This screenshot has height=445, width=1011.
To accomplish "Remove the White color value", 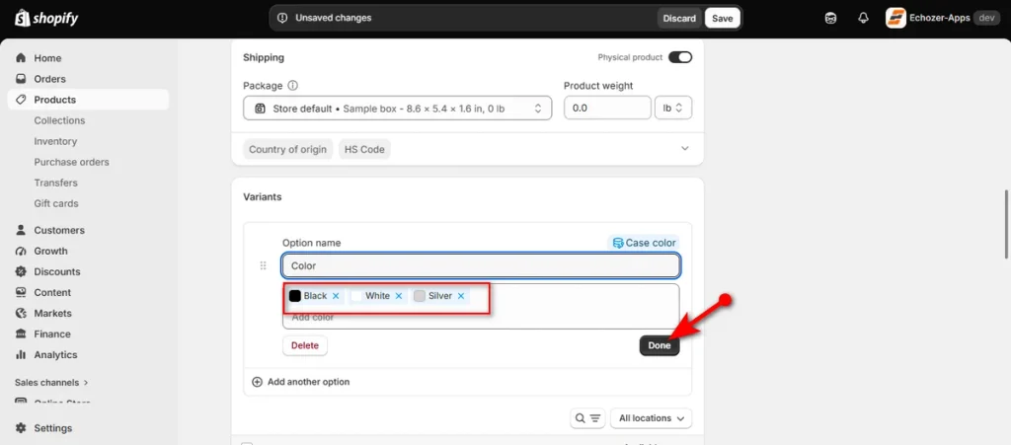I will (x=399, y=296).
